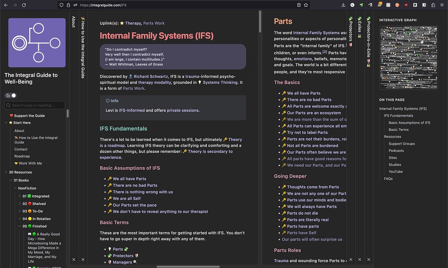
Task: Click the padlock icon in the address bar
Action: pos(69,5)
